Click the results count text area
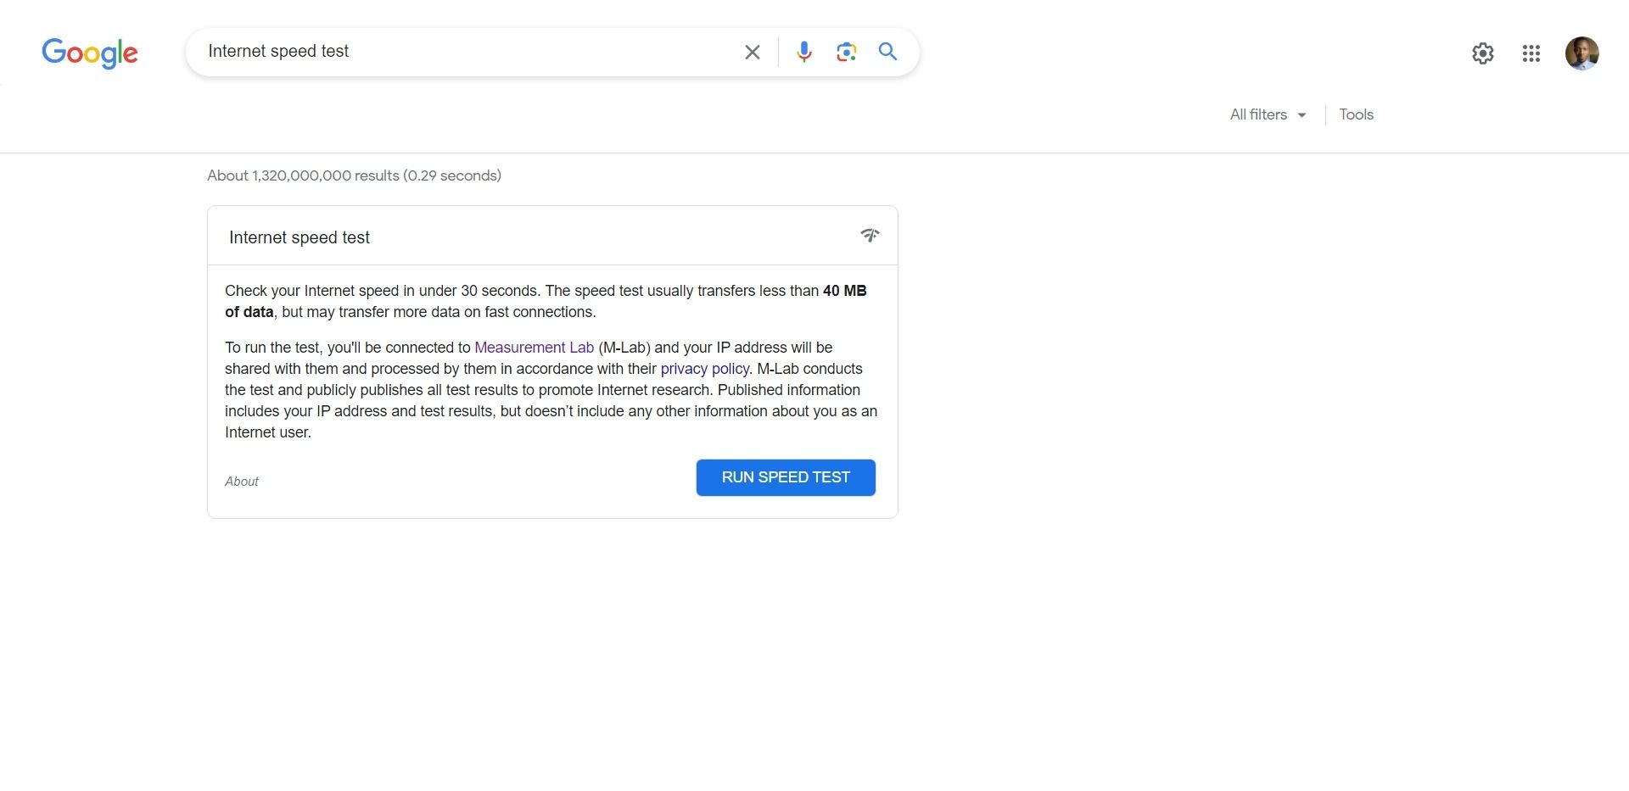This screenshot has width=1629, height=791. click(354, 175)
